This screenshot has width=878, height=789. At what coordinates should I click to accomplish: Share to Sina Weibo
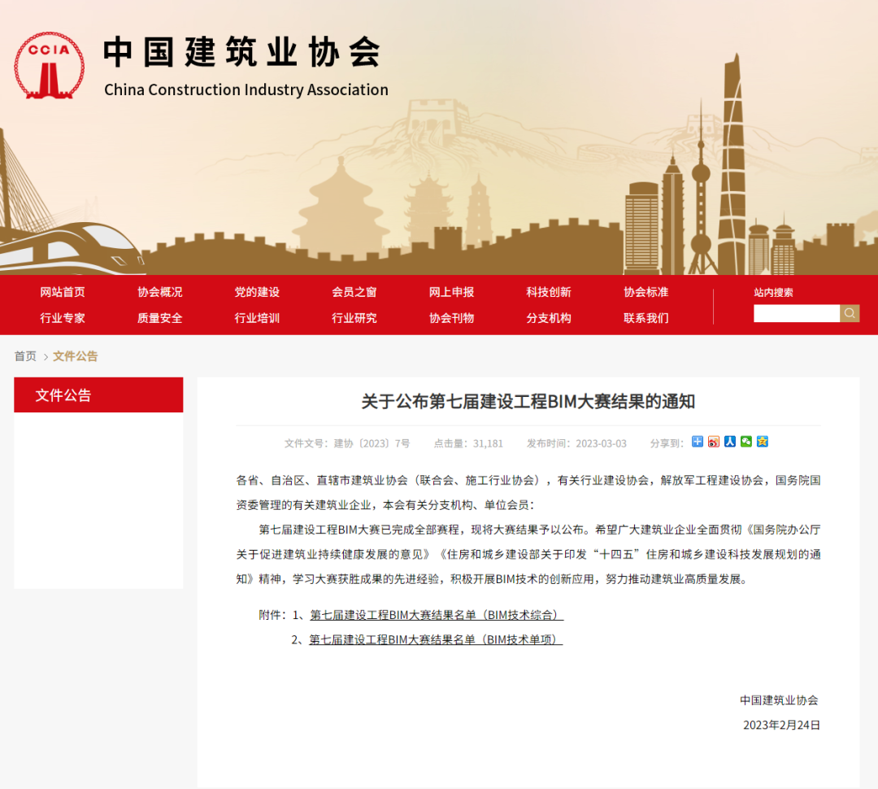coord(714,442)
